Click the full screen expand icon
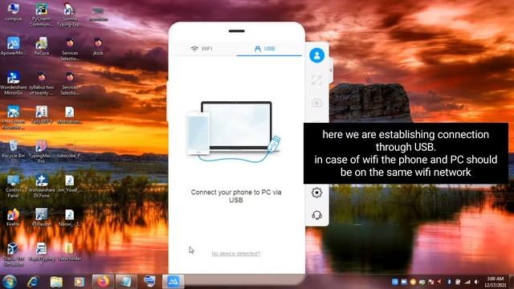Image resolution: width=514 pixels, height=289 pixels. tap(316, 80)
